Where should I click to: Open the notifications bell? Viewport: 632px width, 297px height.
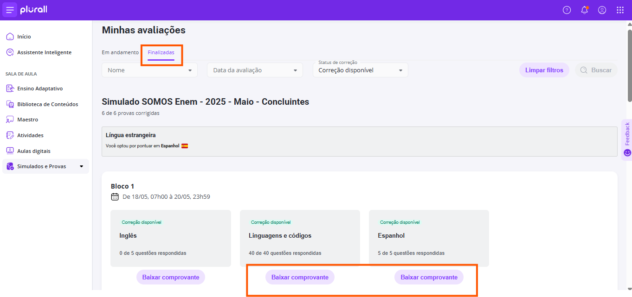[584, 10]
